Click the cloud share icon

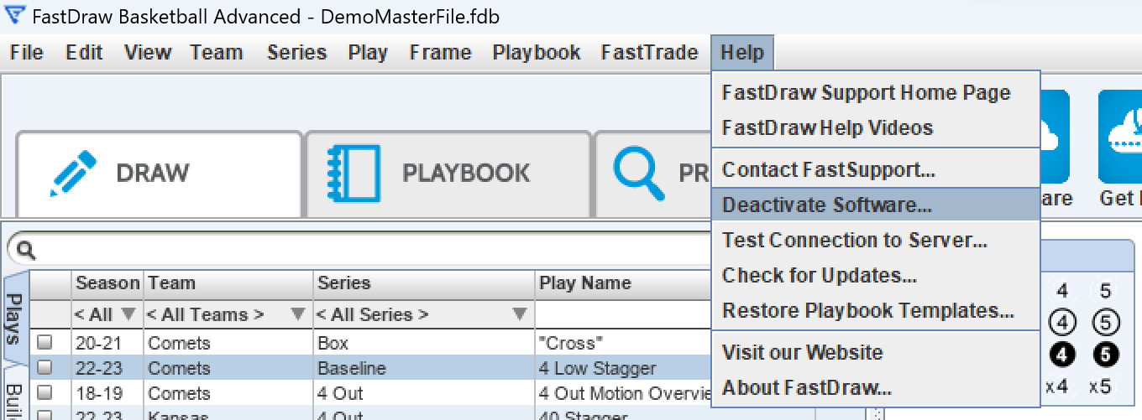point(1056,137)
